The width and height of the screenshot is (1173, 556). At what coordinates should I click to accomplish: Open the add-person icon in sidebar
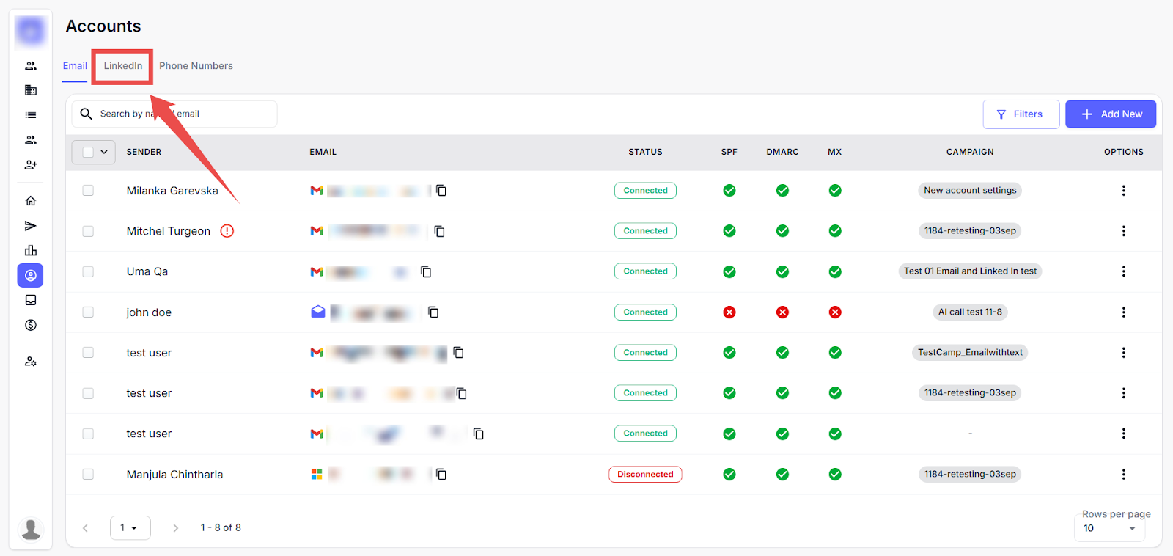(x=31, y=165)
